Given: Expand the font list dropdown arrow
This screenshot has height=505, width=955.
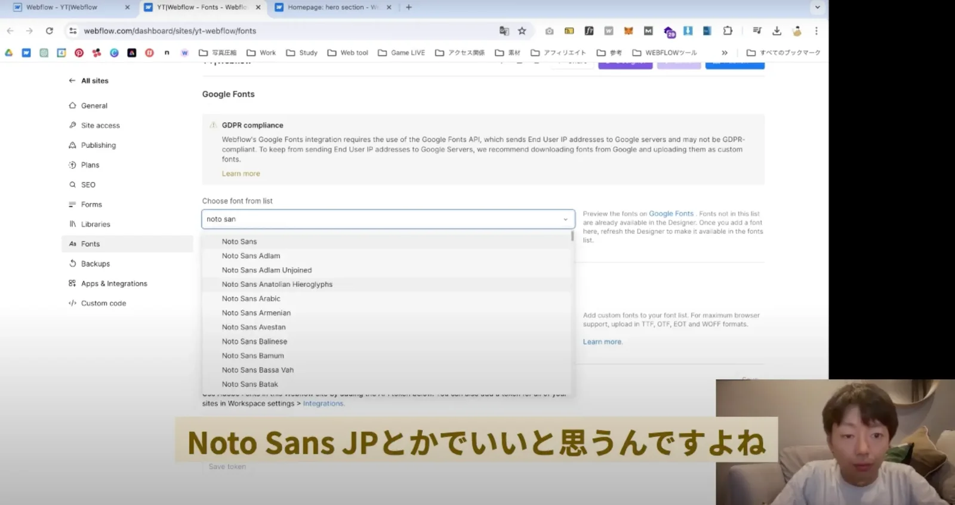Looking at the screenshot, I should point(565,219).
